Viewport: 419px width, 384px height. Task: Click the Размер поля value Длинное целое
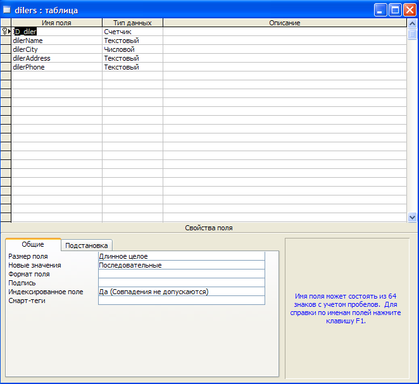coord(181,256)
